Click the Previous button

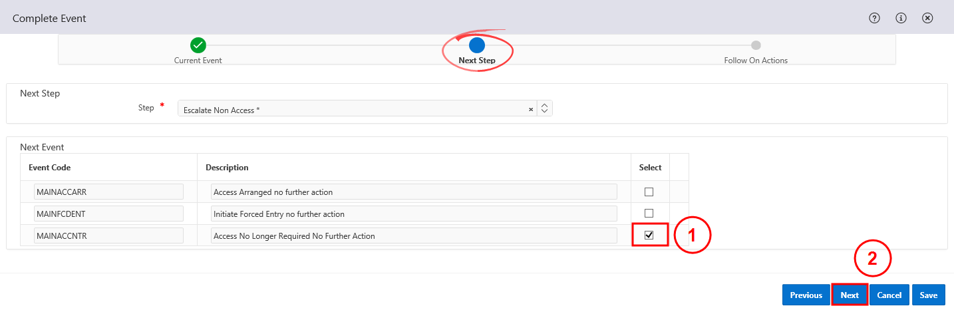(x=806, y=295)
